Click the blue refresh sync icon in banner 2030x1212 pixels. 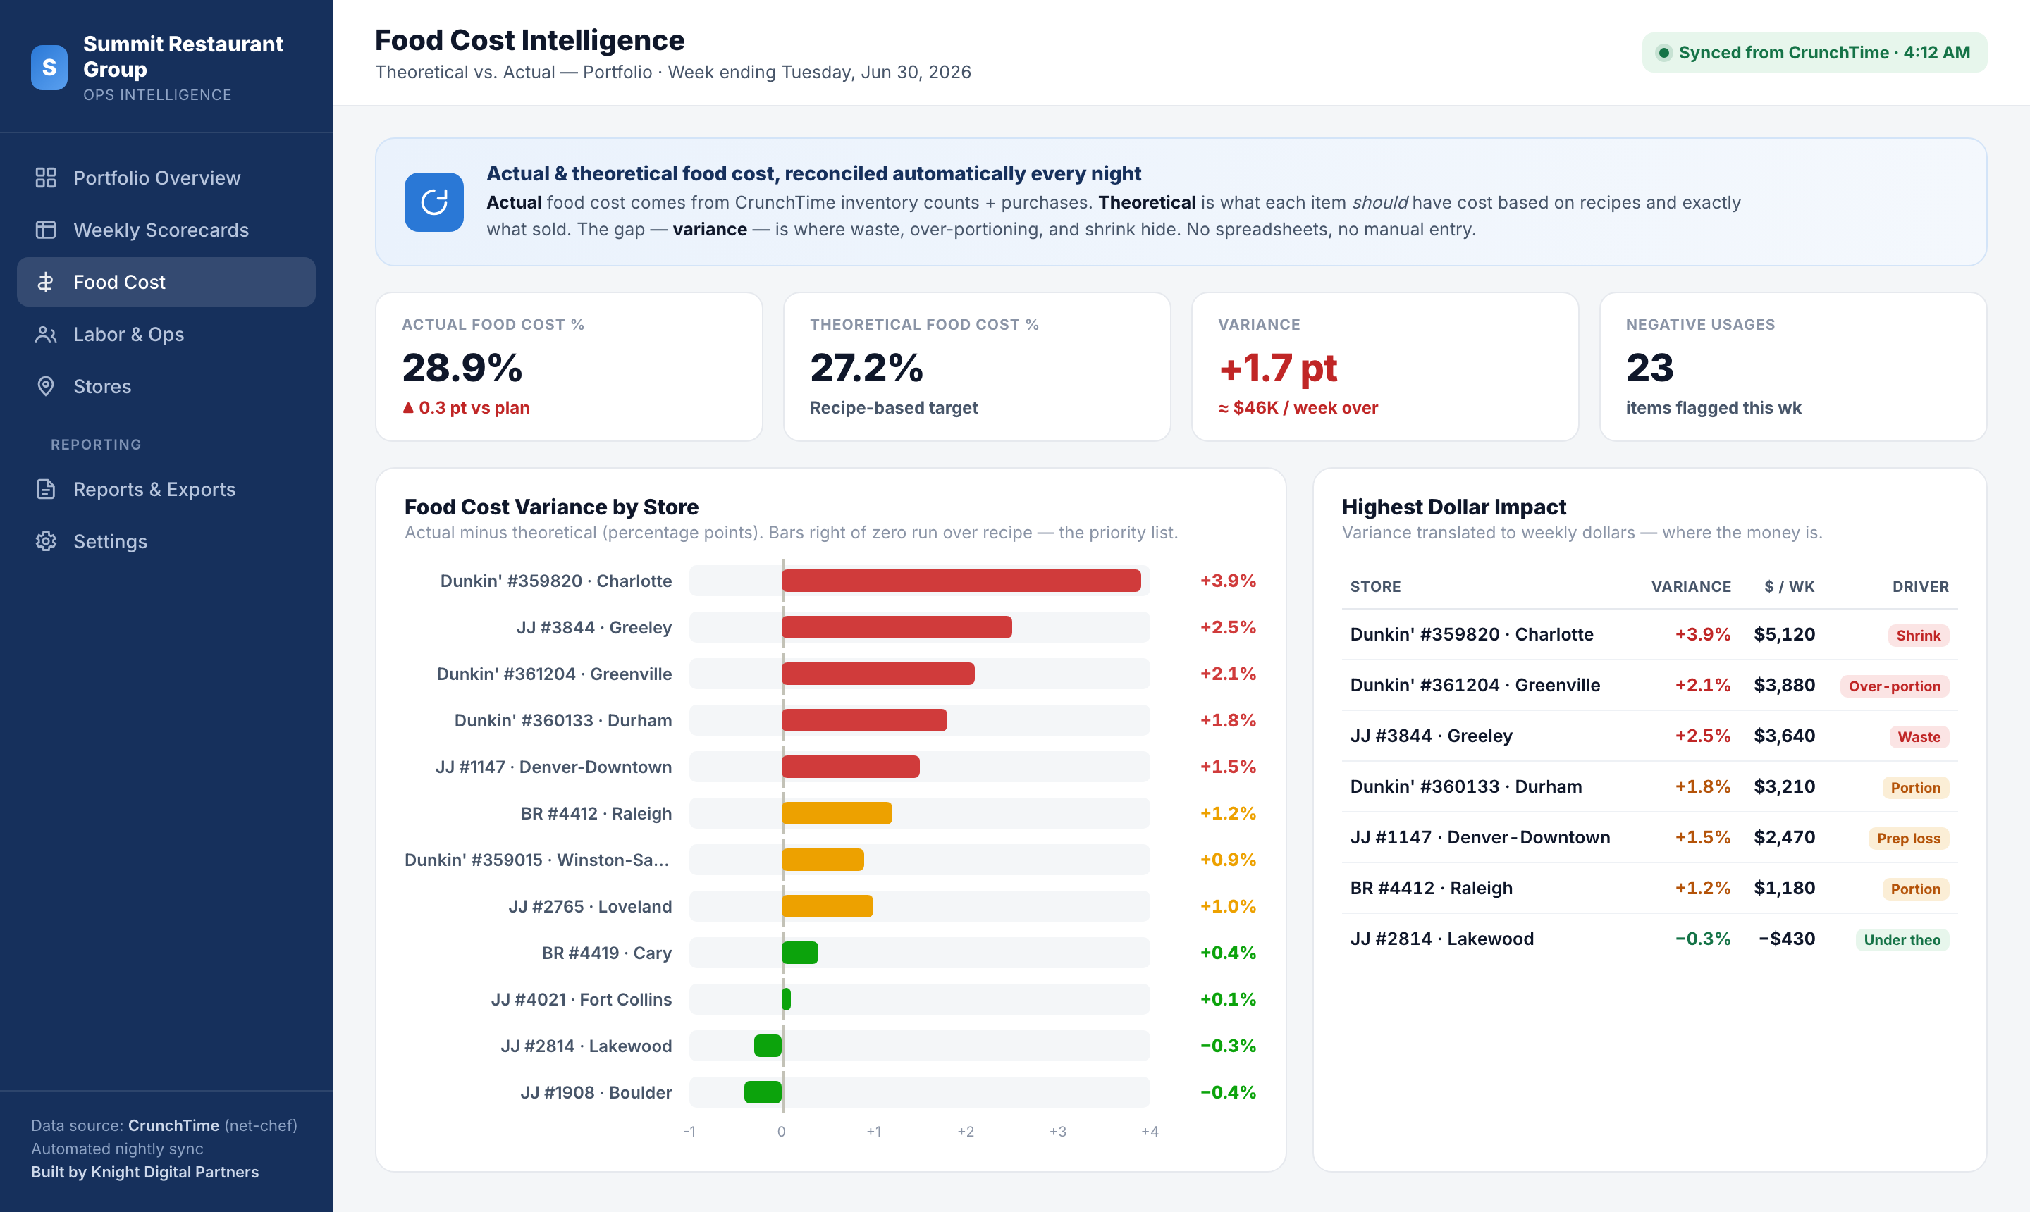click(x=433, y=202)
